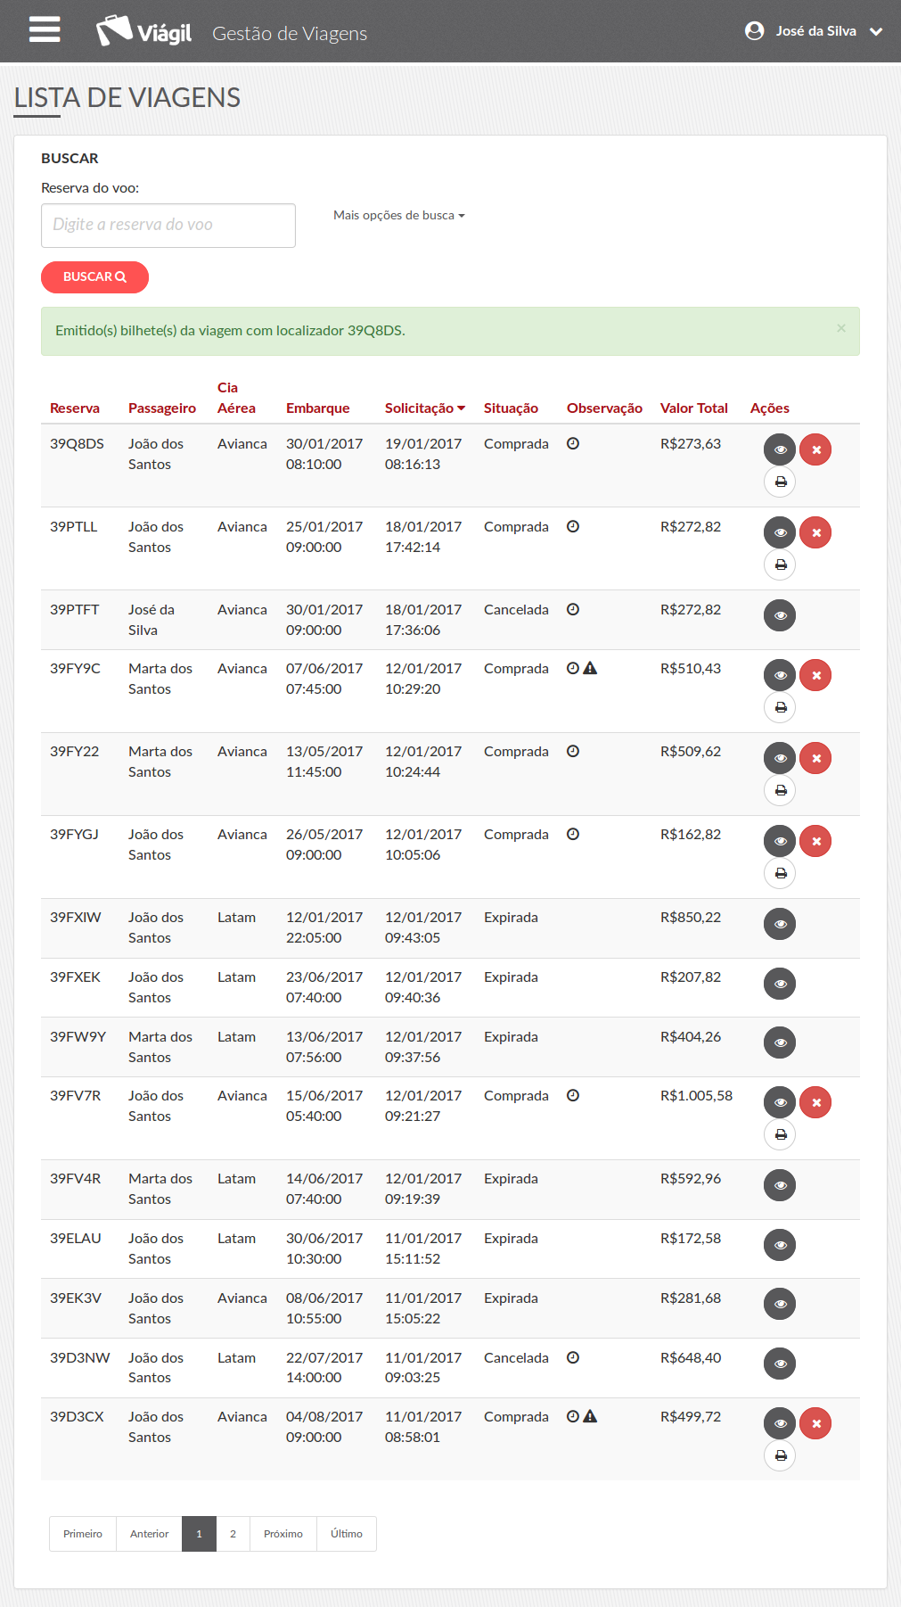
Task: Expand Mais opções de busca
Action: coord(398,215)
